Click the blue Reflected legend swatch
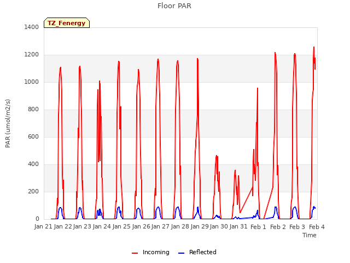The height and width of the screenshot is (263, 350). coord(181,253)
